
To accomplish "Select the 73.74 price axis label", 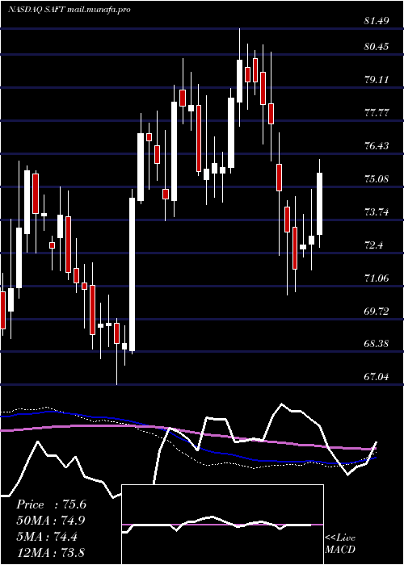I will tap(377, 212).
